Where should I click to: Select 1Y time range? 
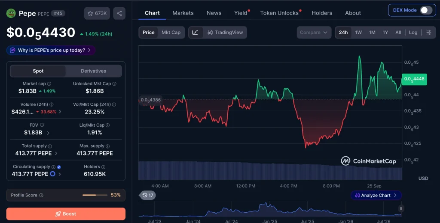[x=385, y=33]
